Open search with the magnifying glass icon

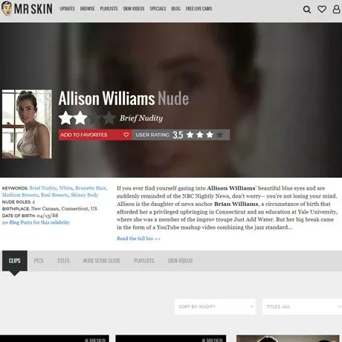point(307,10)
